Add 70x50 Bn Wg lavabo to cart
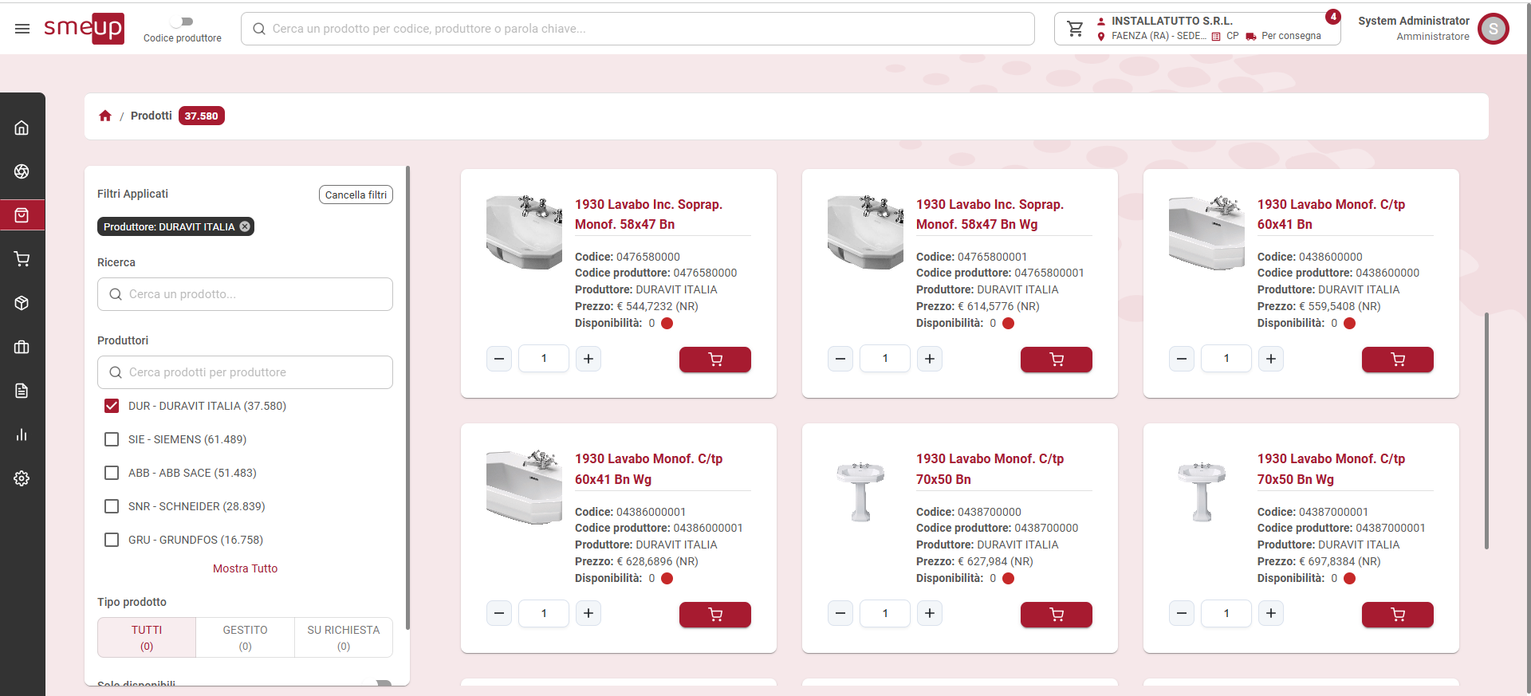 click(1398, 615)
